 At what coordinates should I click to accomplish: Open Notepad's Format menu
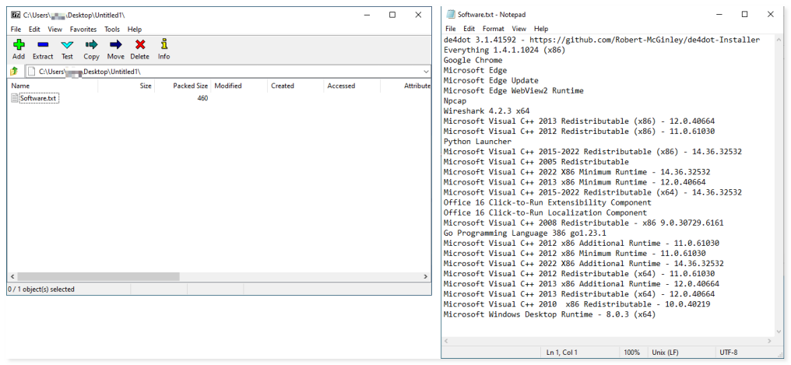coord(493,29)
